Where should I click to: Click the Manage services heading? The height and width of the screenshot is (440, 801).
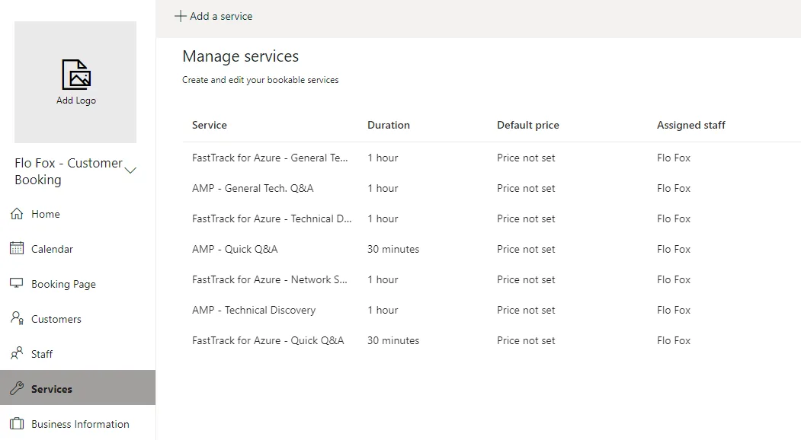(x=241, y=56)
